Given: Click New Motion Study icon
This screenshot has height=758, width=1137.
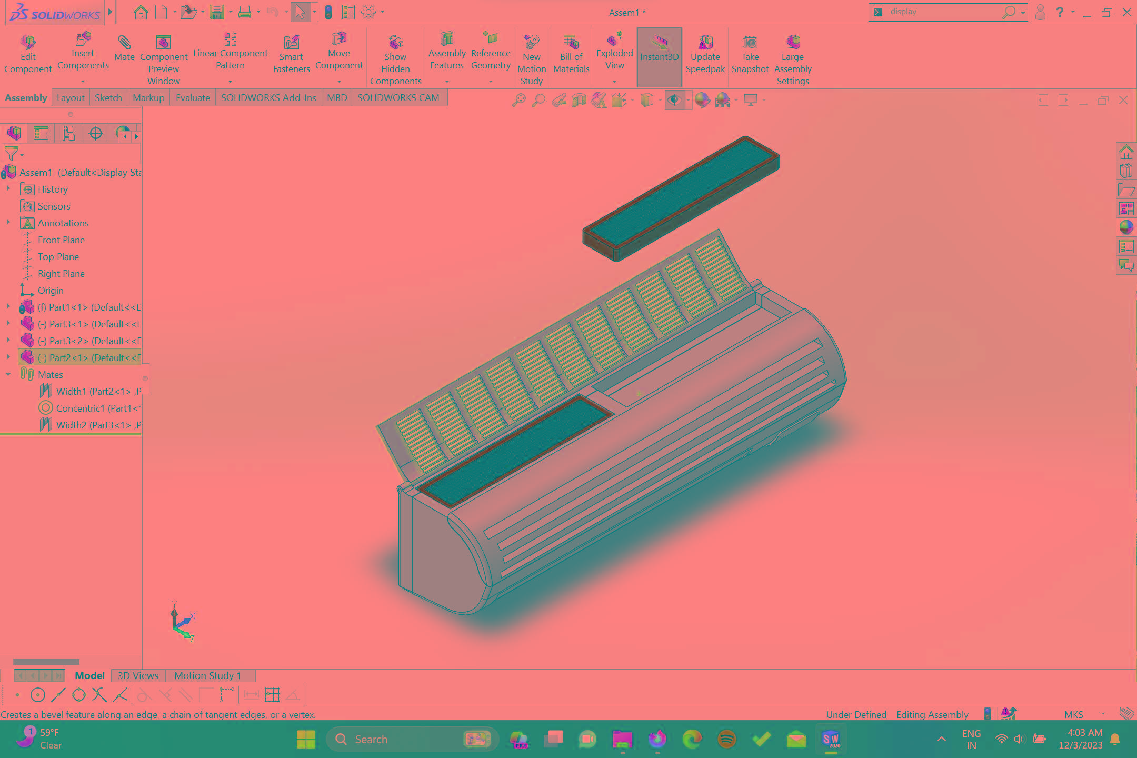Looking at the screenshot, I should (531, 42).
